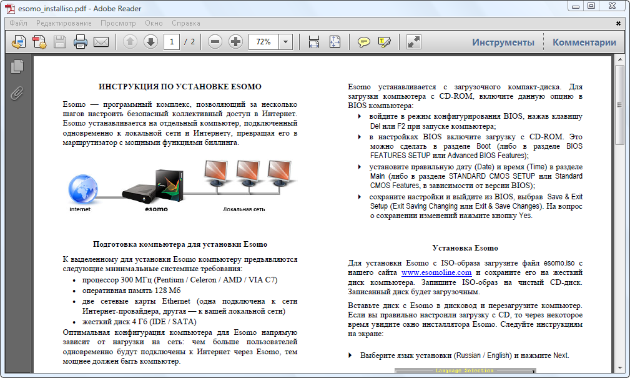This screenshot has height=378, width=630.
Task: Open the Редактирование menu
Action: (x=64, y=23)
